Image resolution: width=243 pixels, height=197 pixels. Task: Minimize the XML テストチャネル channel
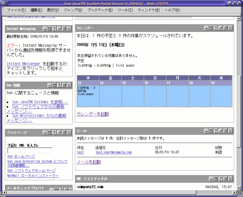coord(211,179)
